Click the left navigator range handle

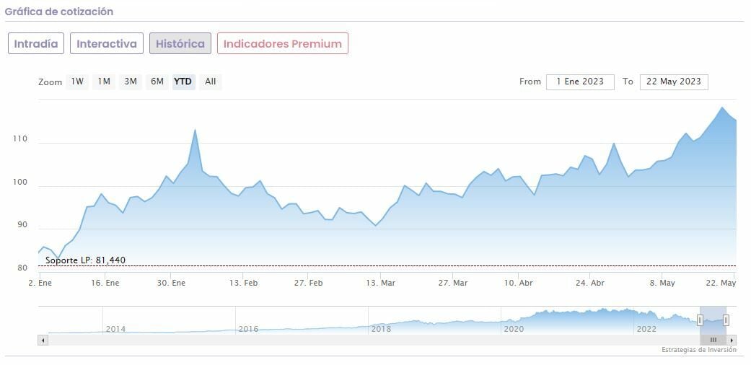(x=700, y=320)
